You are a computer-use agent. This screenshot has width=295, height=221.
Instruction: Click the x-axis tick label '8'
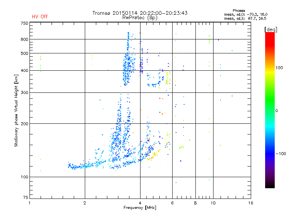tap(195, 203)
